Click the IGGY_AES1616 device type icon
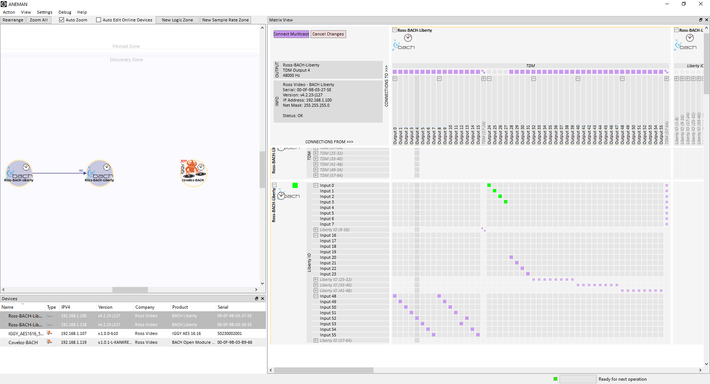 (x=49, y=333)
